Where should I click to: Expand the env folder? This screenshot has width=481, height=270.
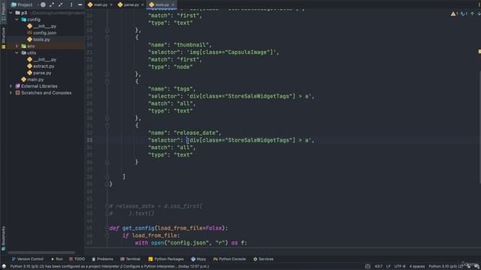point(17,46)
